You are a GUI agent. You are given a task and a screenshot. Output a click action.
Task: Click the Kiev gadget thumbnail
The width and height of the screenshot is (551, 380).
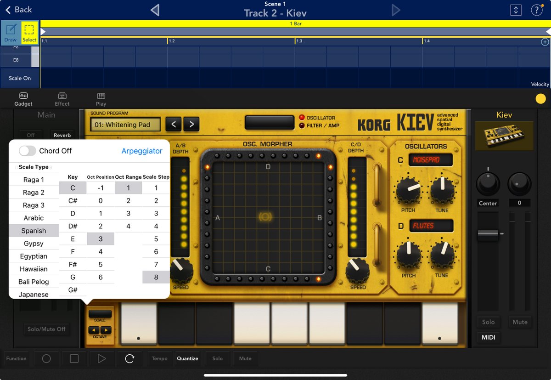click(x=504, y=136)
